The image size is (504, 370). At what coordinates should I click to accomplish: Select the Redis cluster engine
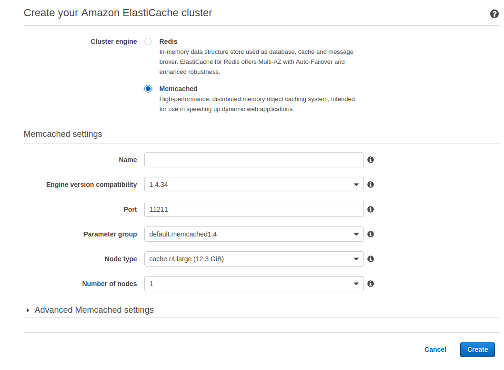pyautogui.click(x=148, y=41)
